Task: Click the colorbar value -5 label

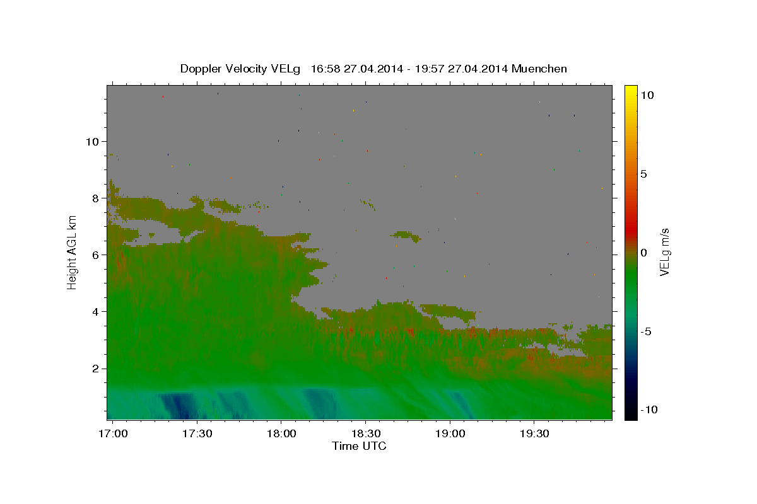Action: click(646, 331)
